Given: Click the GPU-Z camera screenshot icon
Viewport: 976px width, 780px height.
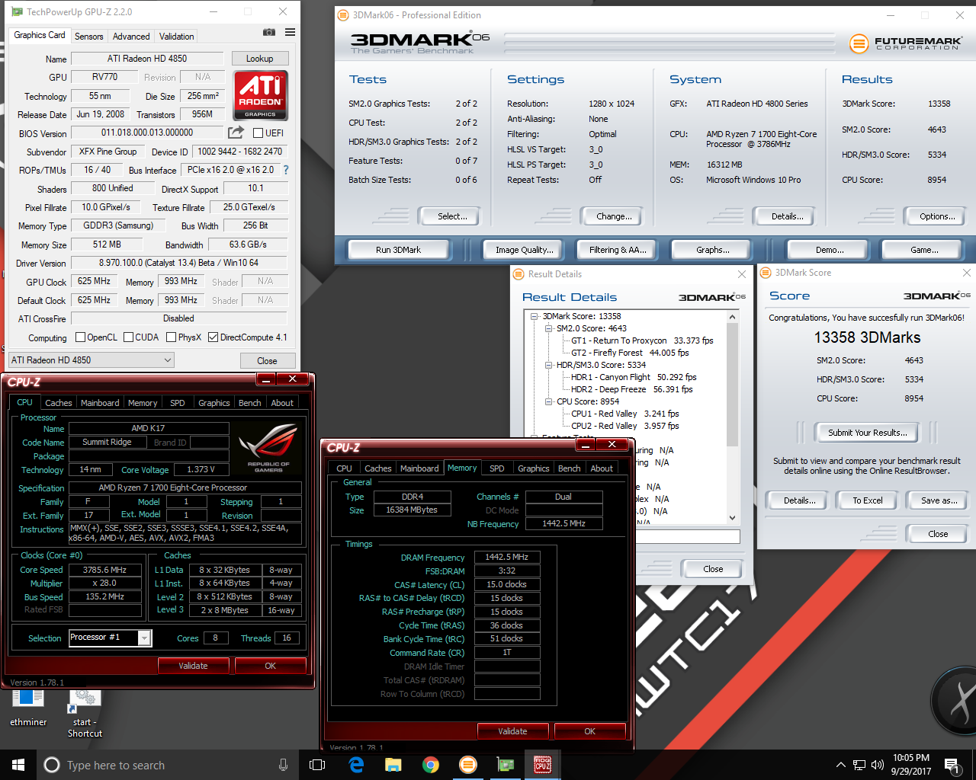Looking at the screenshot, I should point(268,32).
